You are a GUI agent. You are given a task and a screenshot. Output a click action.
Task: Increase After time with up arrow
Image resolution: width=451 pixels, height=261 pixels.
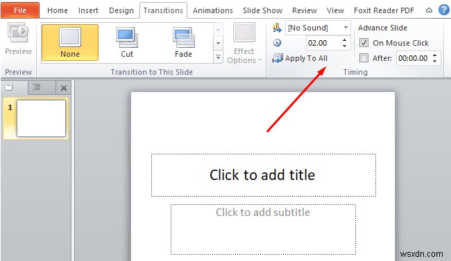(434, 55)
